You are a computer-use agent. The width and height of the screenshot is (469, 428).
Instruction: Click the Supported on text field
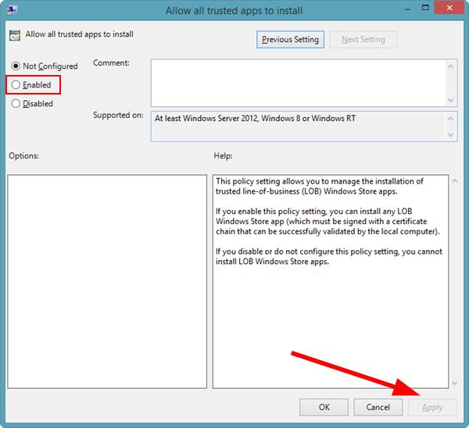(299, 127)
